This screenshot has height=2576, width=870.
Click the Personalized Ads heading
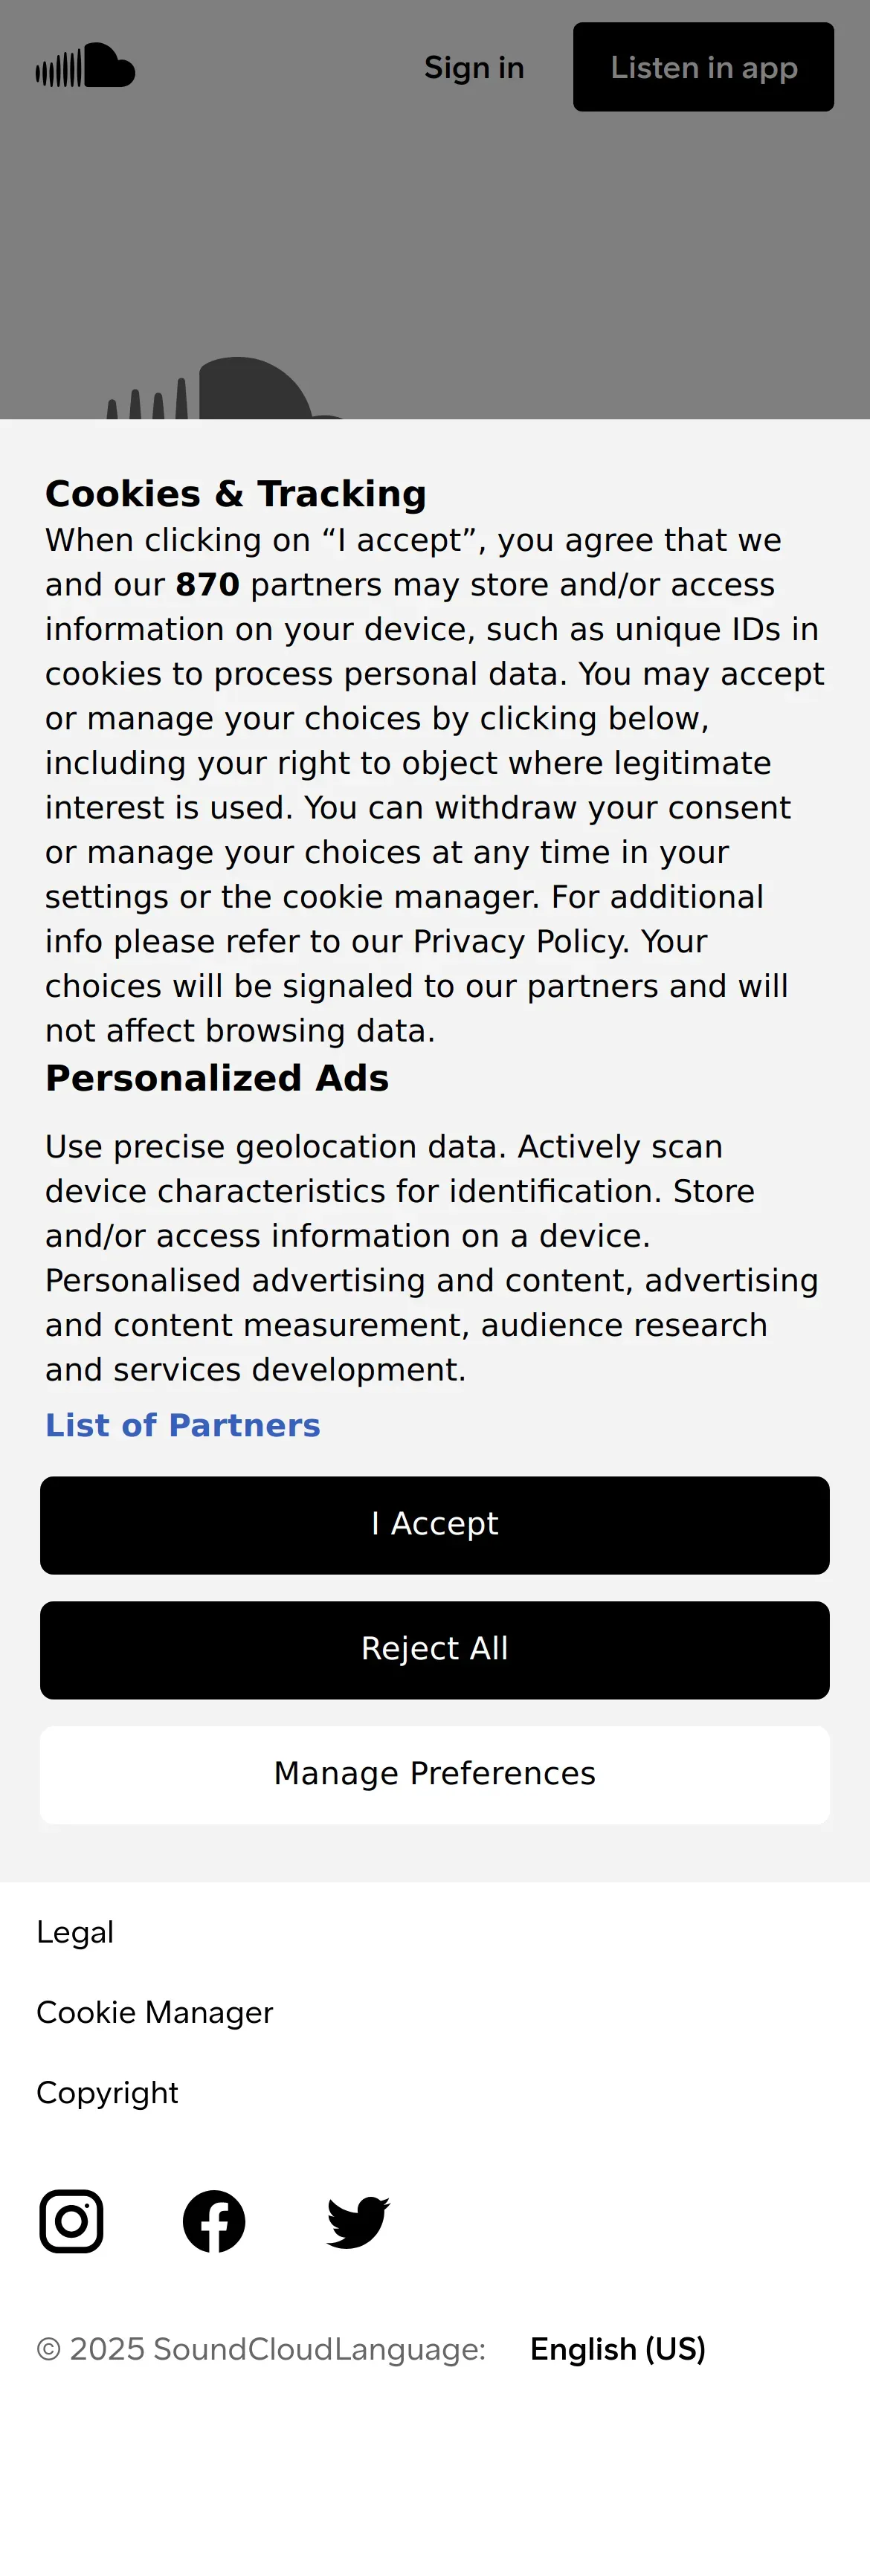pos(217,1078)
